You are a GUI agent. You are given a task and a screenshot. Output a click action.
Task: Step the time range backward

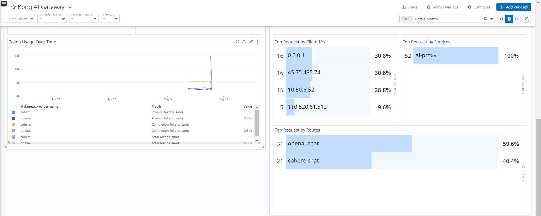501,19
